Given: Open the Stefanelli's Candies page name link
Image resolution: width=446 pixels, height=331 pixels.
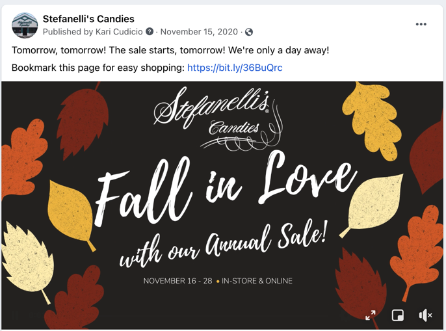Looking at the screenshot, I should pyautogui.click(x=88, y=19).
